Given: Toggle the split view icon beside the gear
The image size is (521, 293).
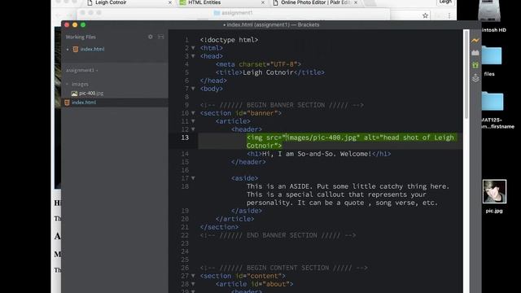Looking at the screenshot, I should [x=161, y=37].
